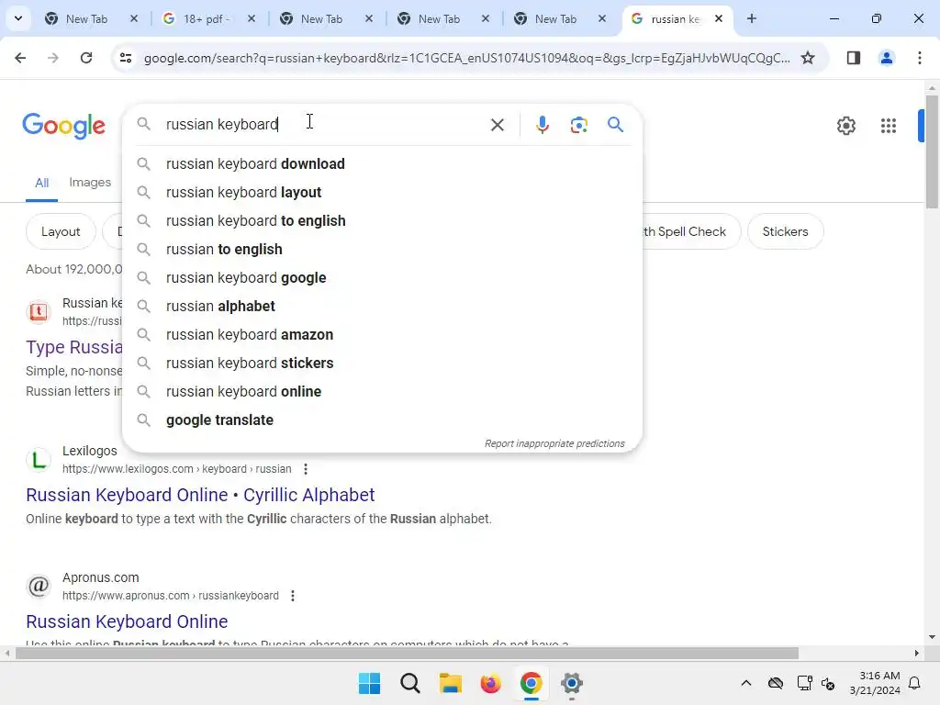Filter by Spell Check chip
Screen dimensions: 940x705
692,231
